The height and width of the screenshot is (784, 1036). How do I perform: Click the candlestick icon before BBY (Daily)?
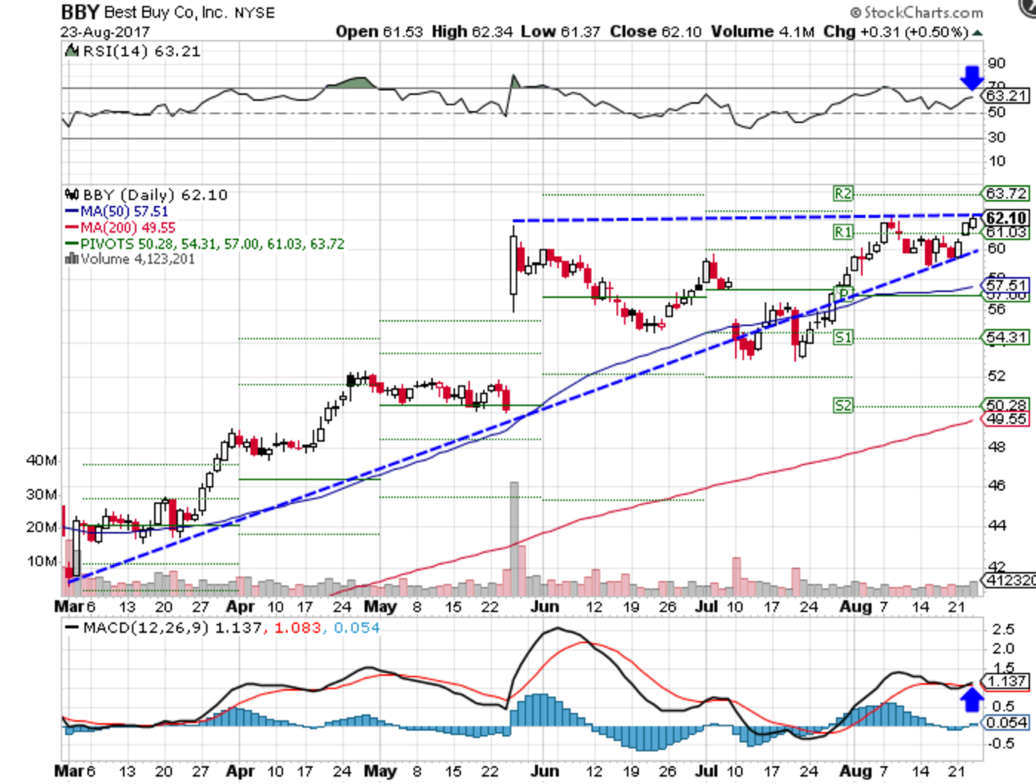tap(72, 195)
